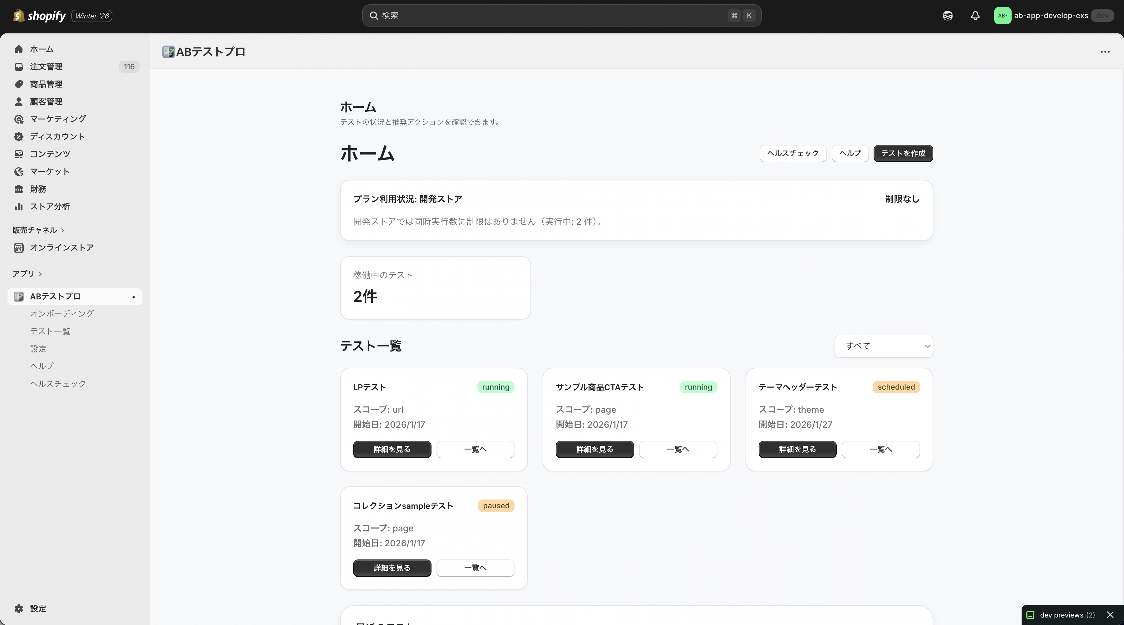Open the three-dot menu for ABテストプロ
This screenshot has height=625, width=1124.
point(1105,52)
